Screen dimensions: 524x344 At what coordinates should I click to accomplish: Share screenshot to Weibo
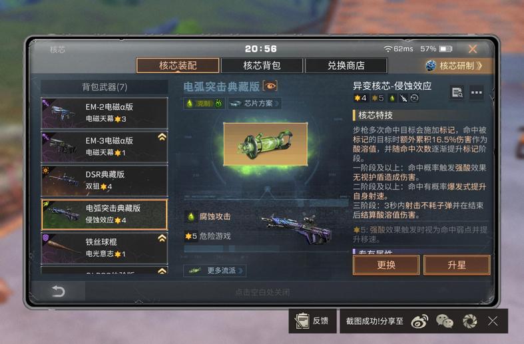point(419,321)
